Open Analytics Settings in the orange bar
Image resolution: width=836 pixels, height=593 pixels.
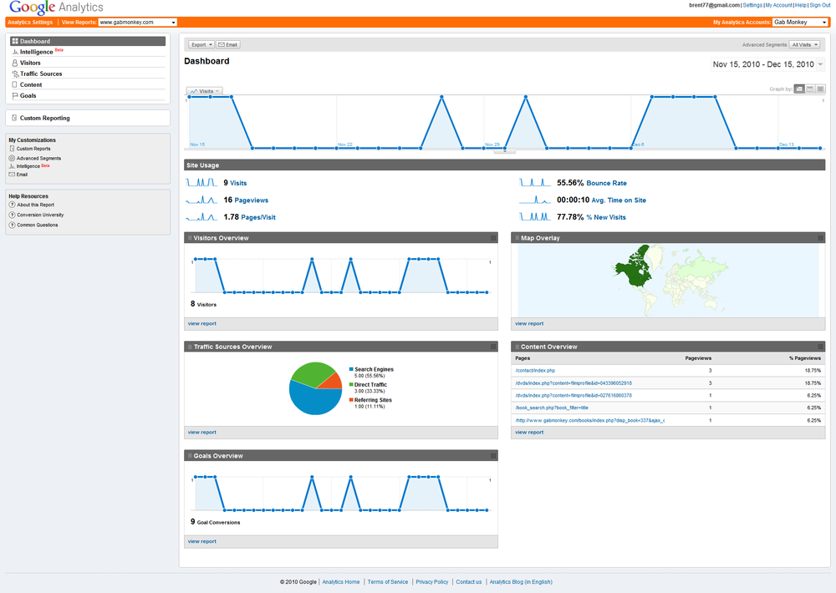(30, 23)
